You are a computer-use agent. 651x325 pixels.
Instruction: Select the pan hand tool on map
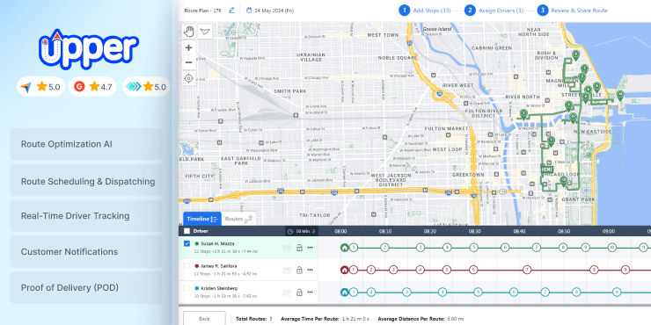click(x=189, y=31)
